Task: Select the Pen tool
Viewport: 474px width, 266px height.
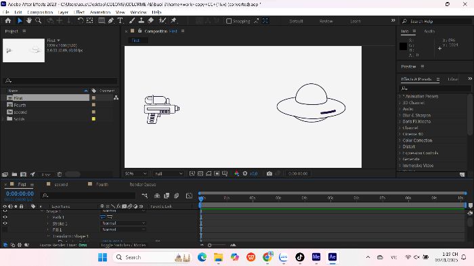Action: click(111, 20)
